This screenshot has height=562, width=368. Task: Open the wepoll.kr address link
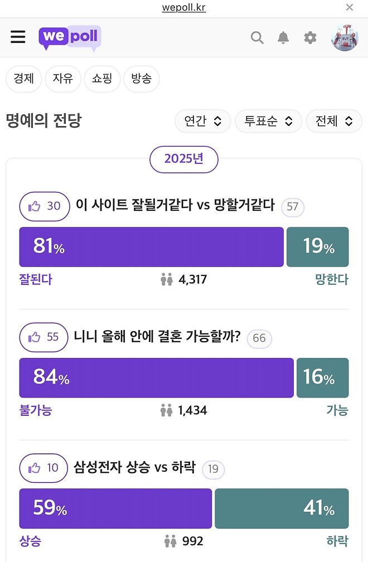pos(183,7)
